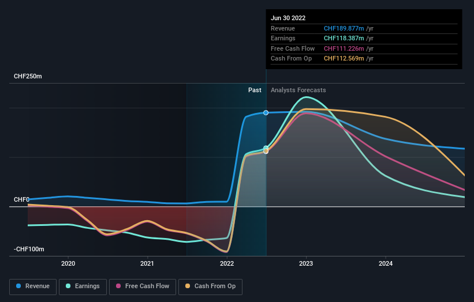
Task: Click the teal Earnings data point marker
Action: pyautogui.click(x=266, y=148)
